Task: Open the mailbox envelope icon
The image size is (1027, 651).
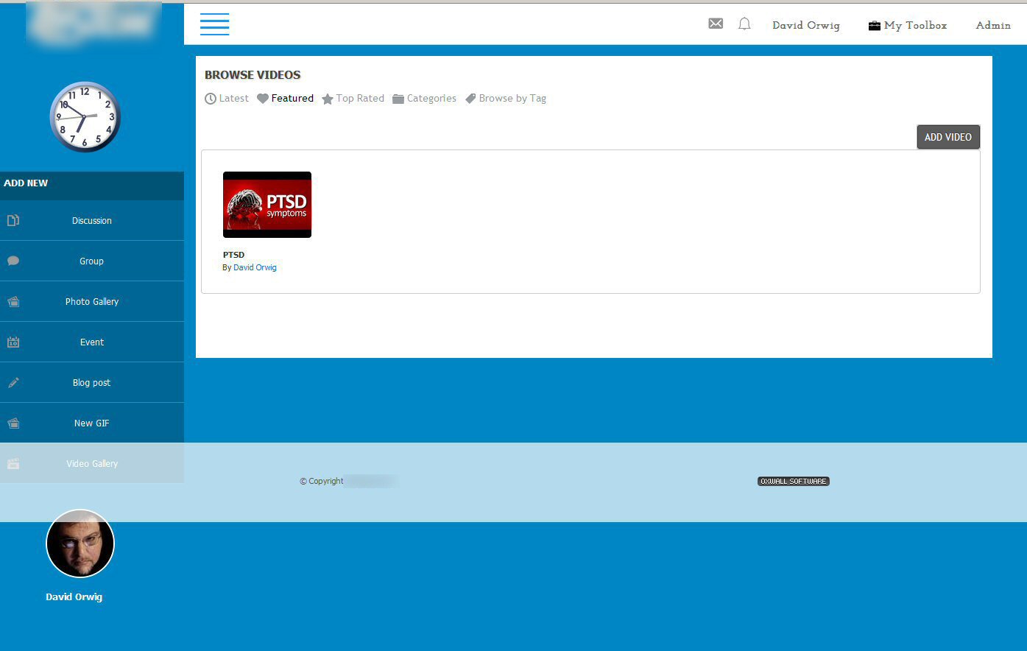Action: click(716, 24)
